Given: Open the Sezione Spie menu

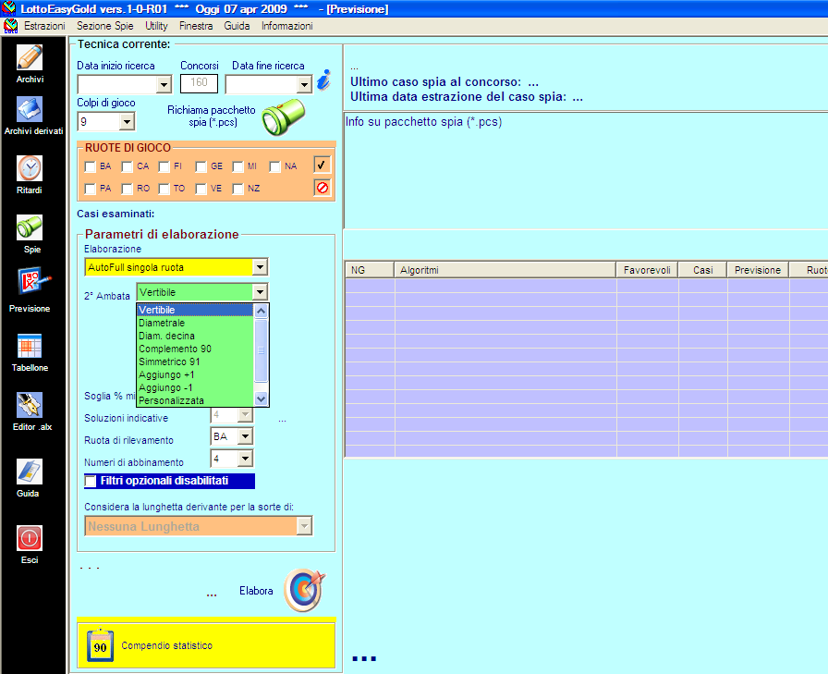Looking at the screenshot, I should tap(105, 26).
